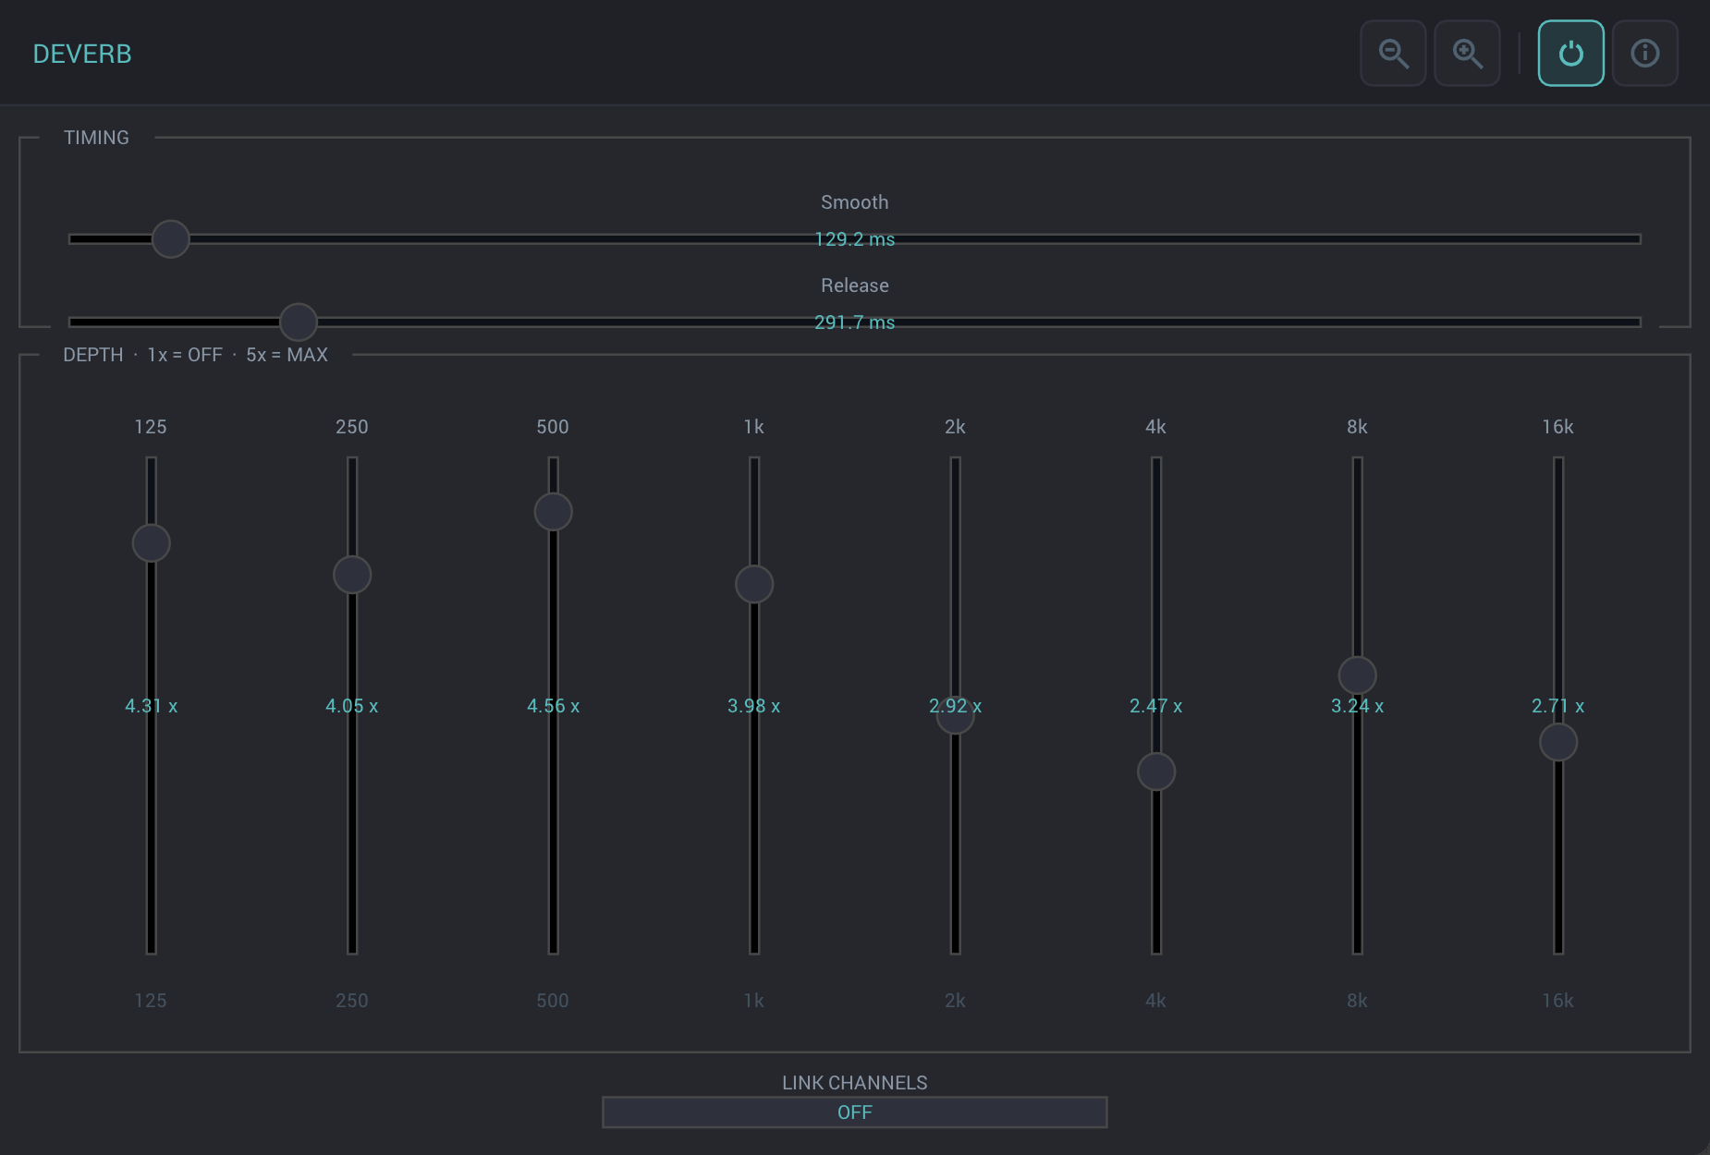Click the DEPTH 1x = OFF header
This screenshot has height=1155, width=1710.
[195, 355]
